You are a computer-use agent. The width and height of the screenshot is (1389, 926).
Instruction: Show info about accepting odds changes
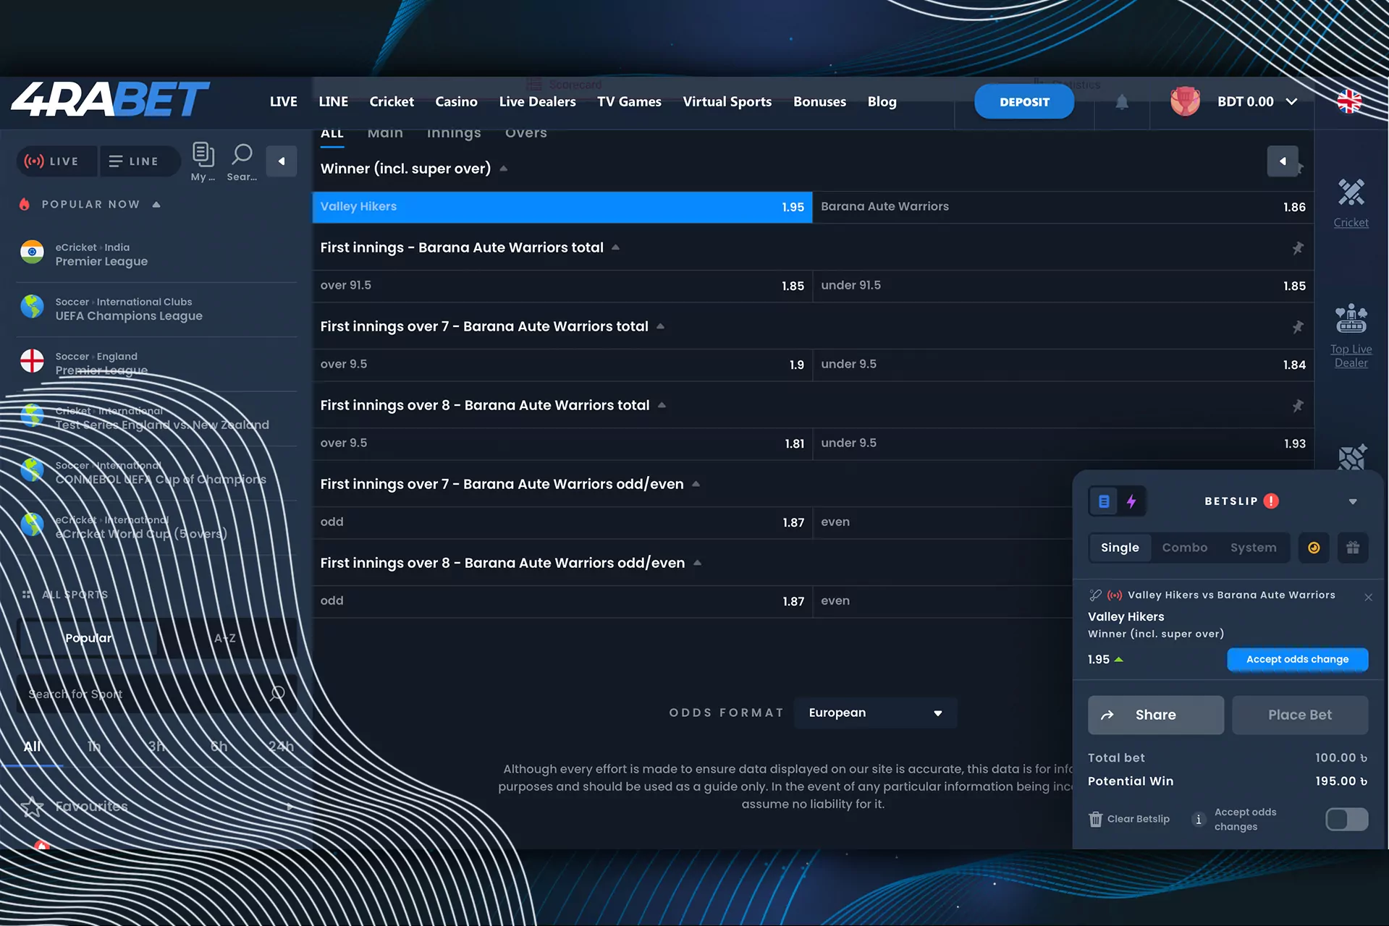[x=1199, y=819]
